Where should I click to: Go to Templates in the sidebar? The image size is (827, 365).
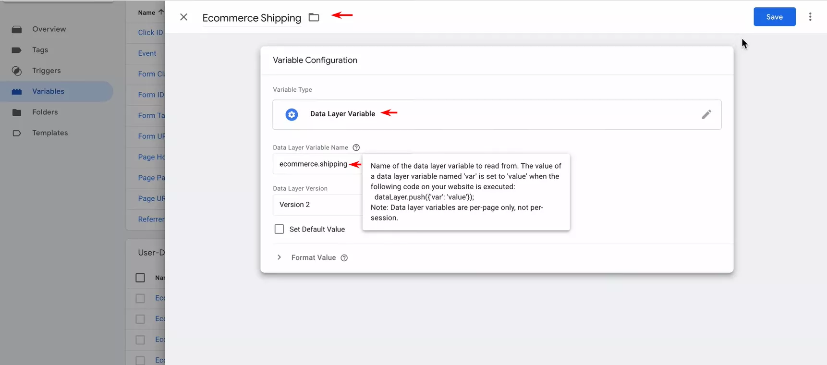(x=50, y=133)
